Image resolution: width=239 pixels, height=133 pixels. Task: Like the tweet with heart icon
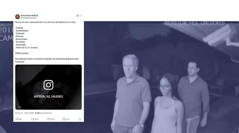(x=48, y=119)
